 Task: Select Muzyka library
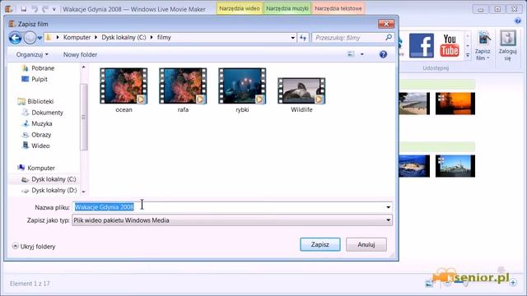pos(37,123)
